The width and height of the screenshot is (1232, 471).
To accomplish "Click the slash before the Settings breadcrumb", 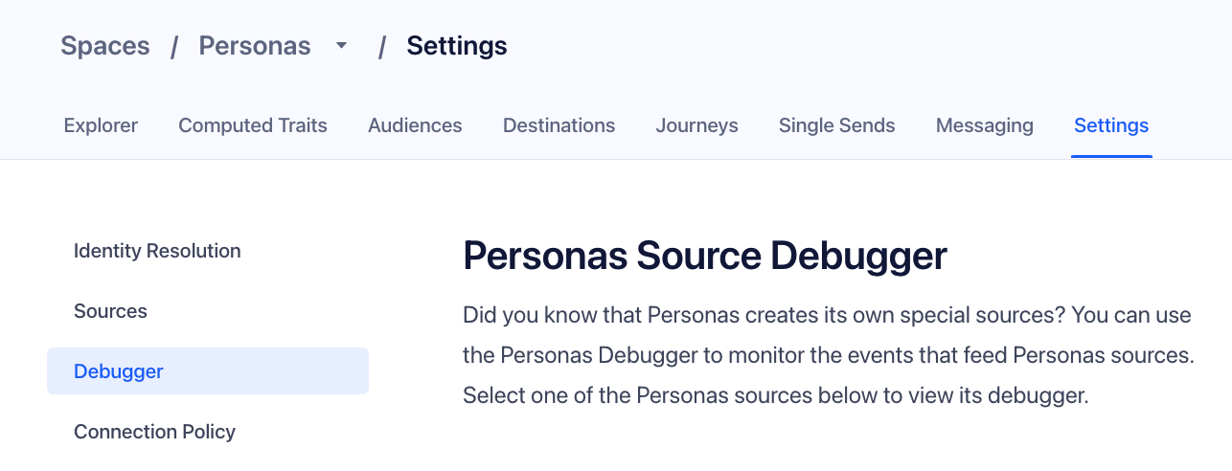I will (381, 46).
